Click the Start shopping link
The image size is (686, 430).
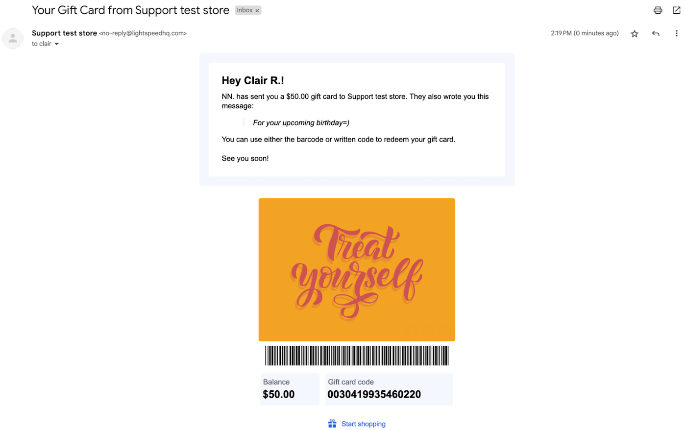[x=363, y=424]
